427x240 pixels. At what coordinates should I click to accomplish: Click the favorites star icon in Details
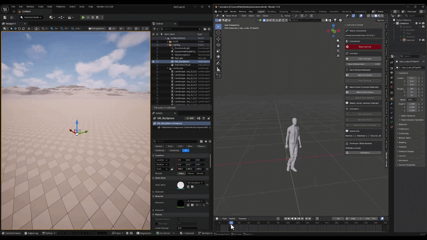coord(205,141)
